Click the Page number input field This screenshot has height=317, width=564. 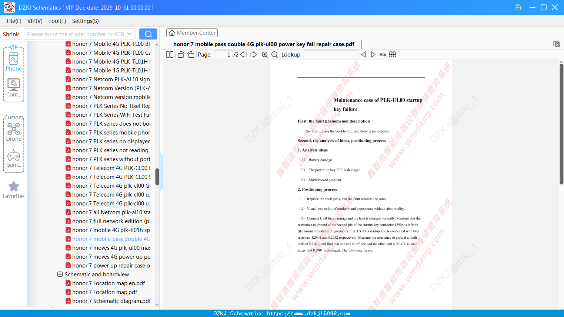223,55
